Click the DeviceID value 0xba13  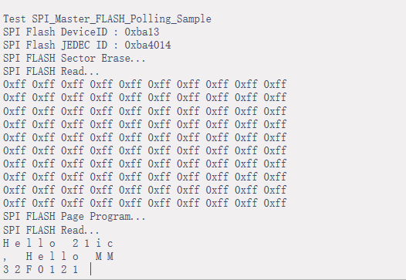142,32
